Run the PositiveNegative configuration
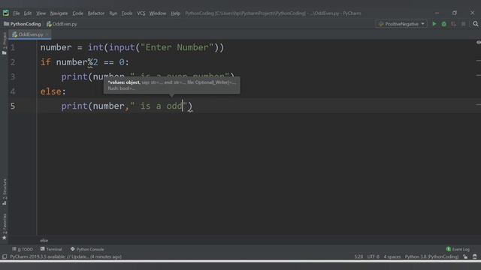Viewport: 481px width, 270px height. [x=434, y=24]
